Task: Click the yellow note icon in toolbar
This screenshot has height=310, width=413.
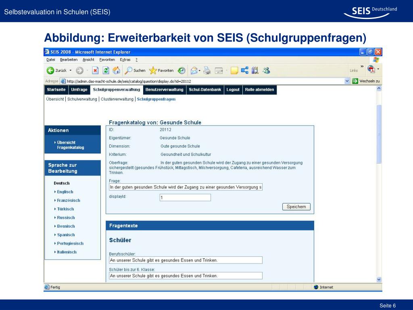Action: click(234, 70)
